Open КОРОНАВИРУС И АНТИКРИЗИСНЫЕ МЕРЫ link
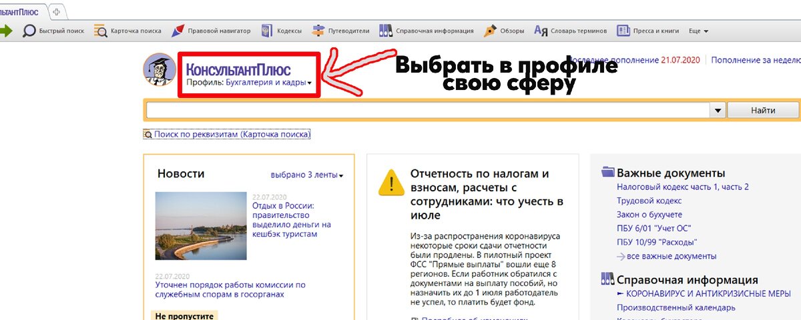This screenshot has width=801, height=320. pyautogui.click(x=709, y=293)
